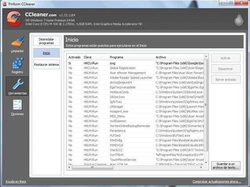Image resolution: width=250 pixels, height=187 pixels.
Task: Switch to the Inicio tab
Action: (x=46, y=53)
